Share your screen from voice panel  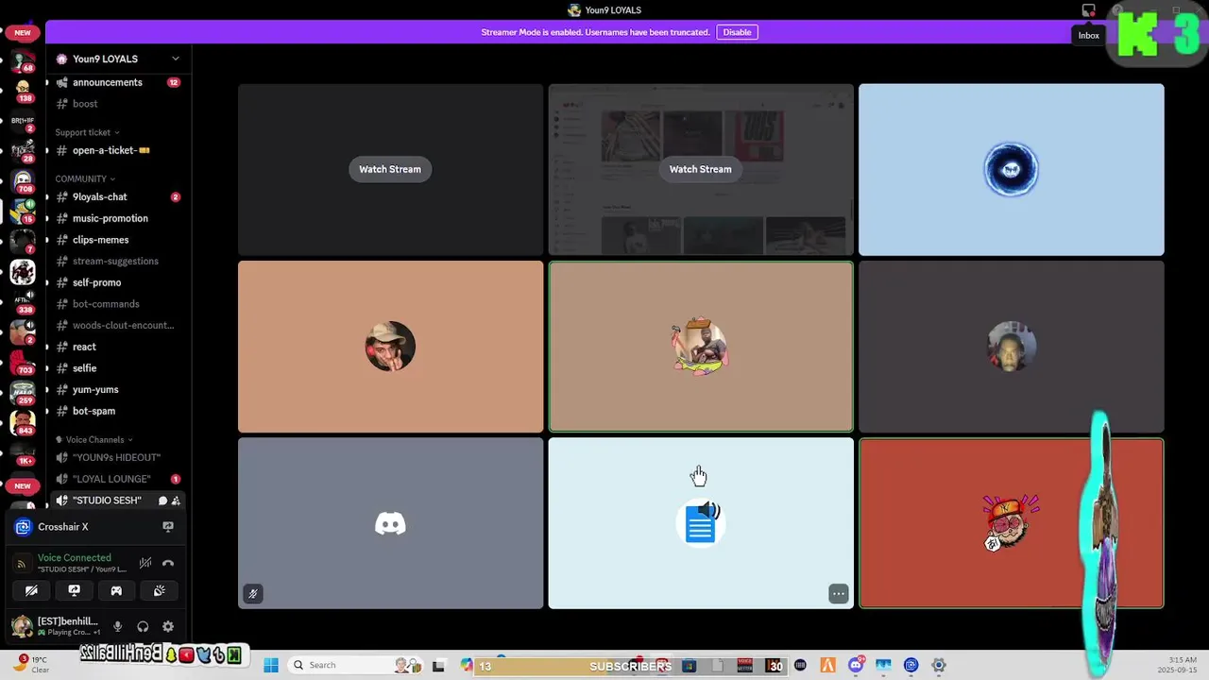tap(74, 590)
